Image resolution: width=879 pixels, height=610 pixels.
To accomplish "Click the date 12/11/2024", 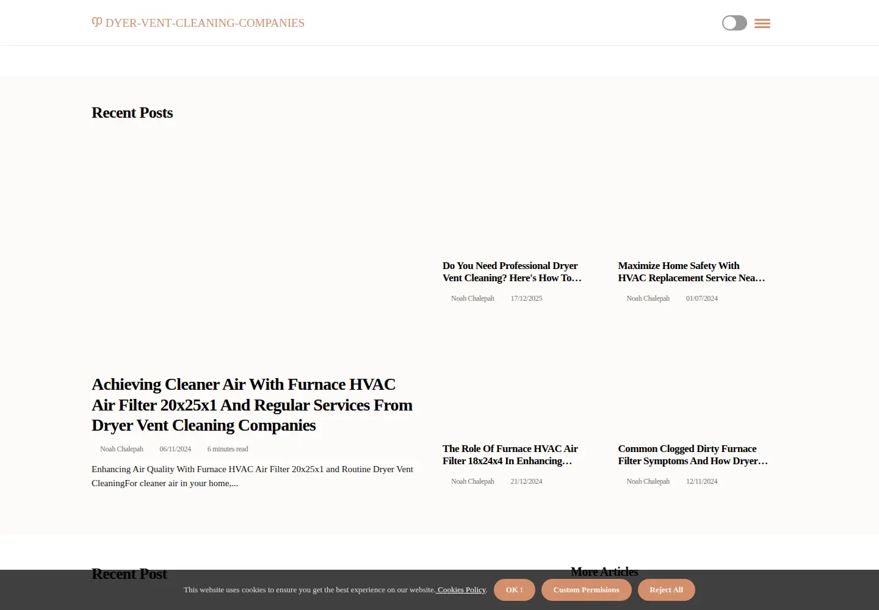I will (x=701, y=481).
